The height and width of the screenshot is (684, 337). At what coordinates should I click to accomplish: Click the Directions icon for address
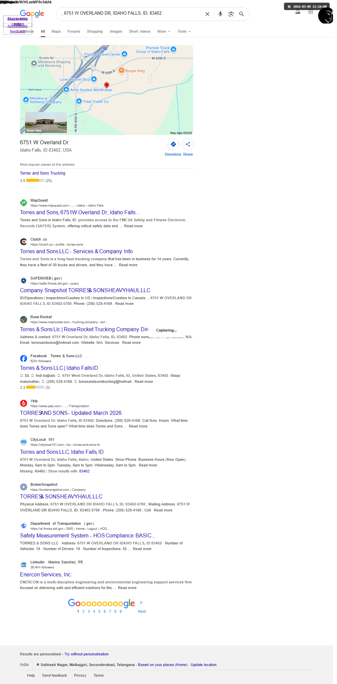click(x=173, y=144)
